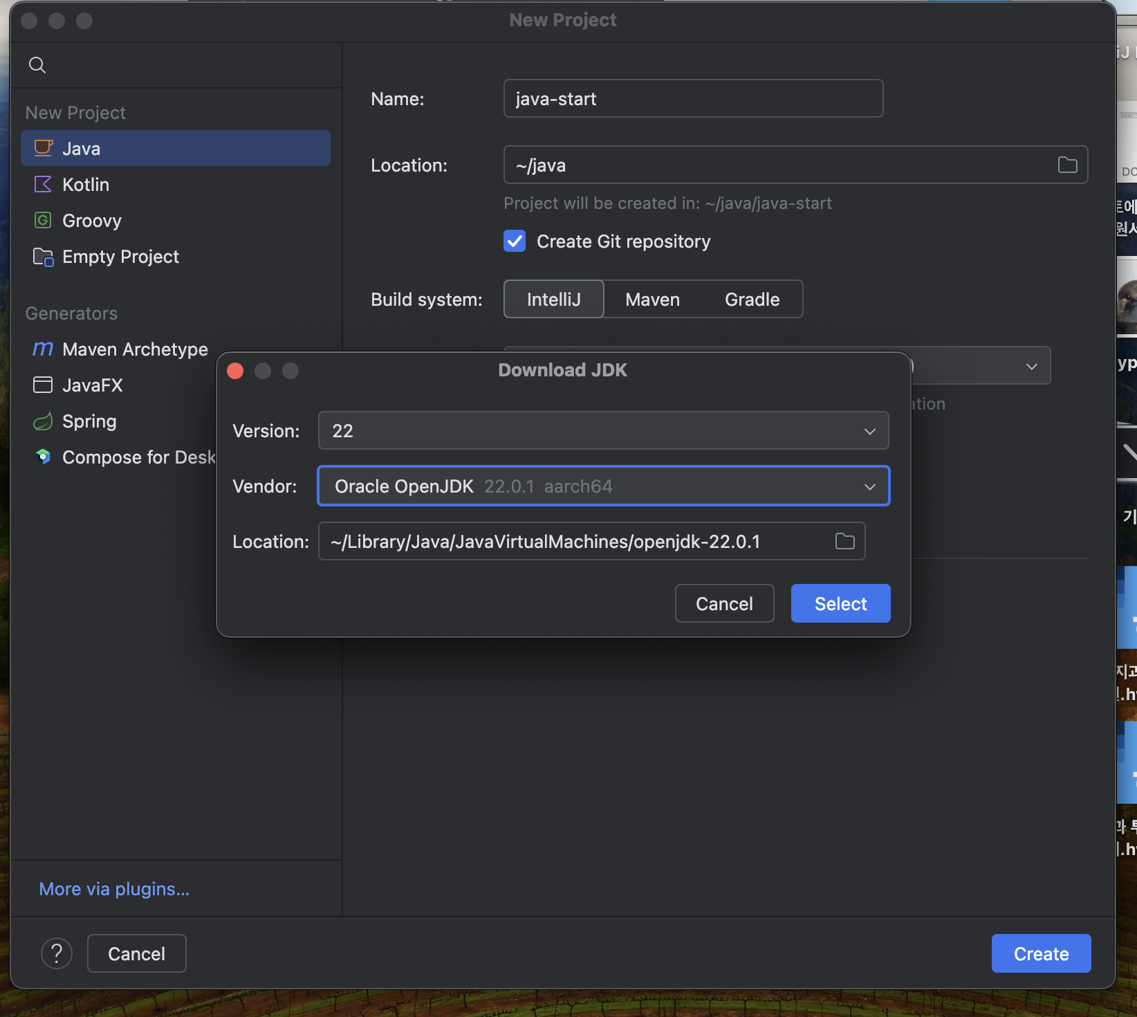1137x1017 pixels.
Task: Open the JDK Version dropdown
Action: [603, 430]
